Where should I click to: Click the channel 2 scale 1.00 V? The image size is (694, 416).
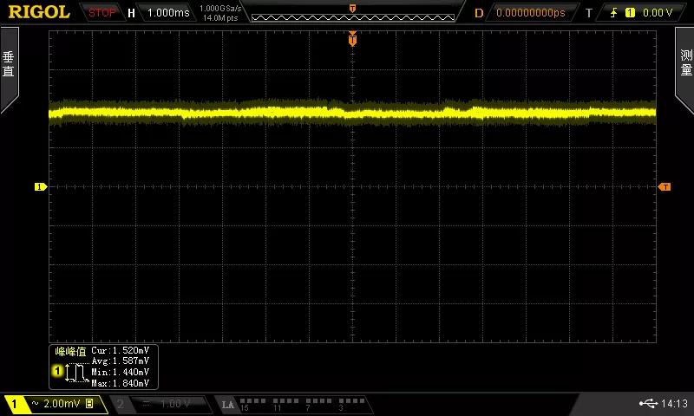point(175,404)
